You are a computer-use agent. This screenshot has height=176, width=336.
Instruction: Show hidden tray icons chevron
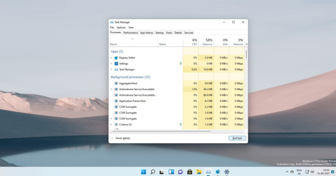pos(287,172)
